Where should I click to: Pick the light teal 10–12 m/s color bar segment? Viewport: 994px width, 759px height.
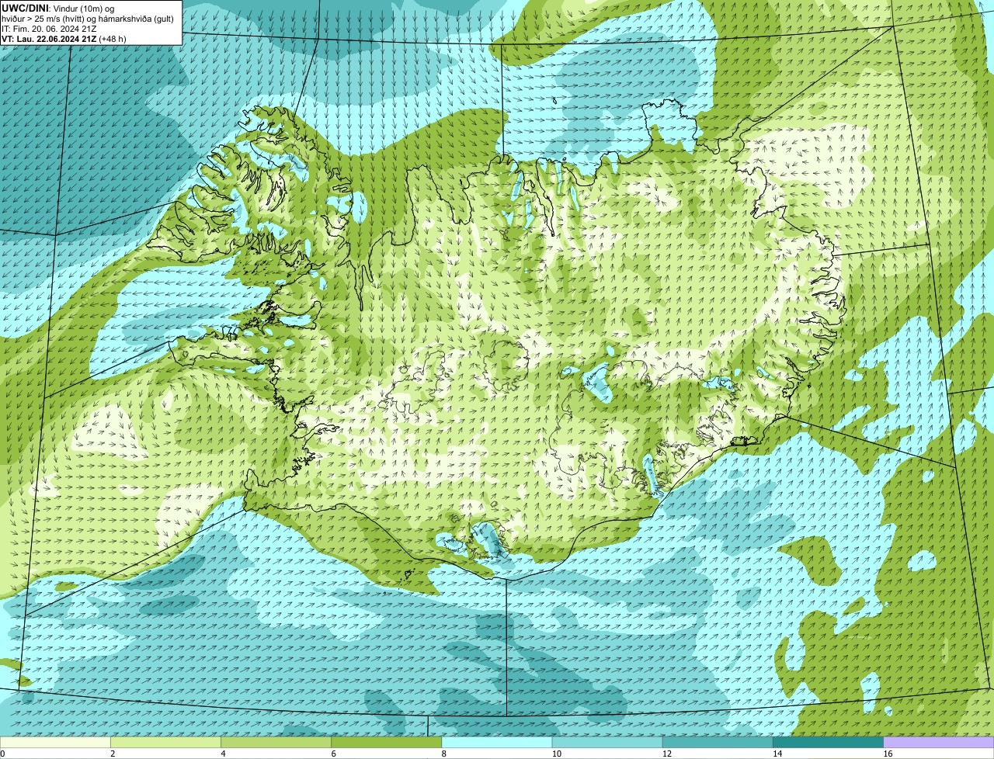pyautogui.click(x=607, y=742)
